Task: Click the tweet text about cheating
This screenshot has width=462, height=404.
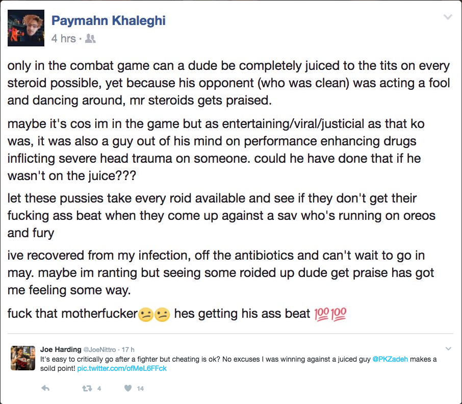Action: [204, 359]
